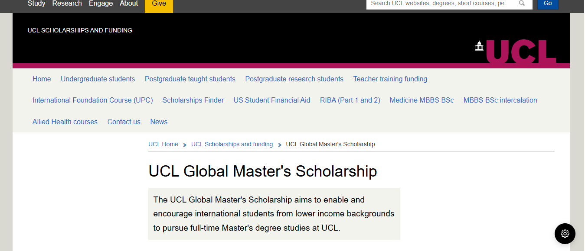Open the About menu
Image resolution: width=585 pixels, height=251 pixels.
pos(129,3)
